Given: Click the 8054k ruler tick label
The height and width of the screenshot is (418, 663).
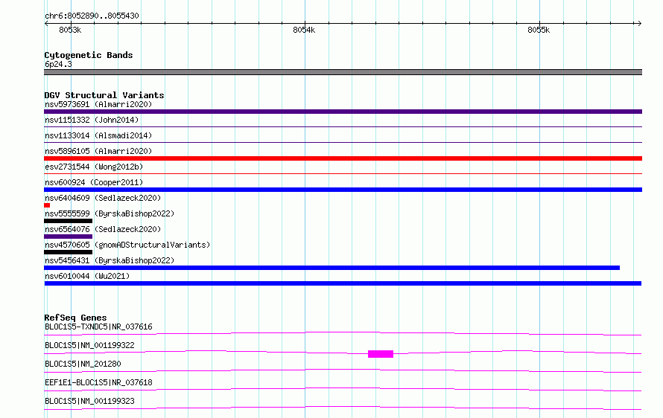Looking at the screenshot, I should click(304, 30).
